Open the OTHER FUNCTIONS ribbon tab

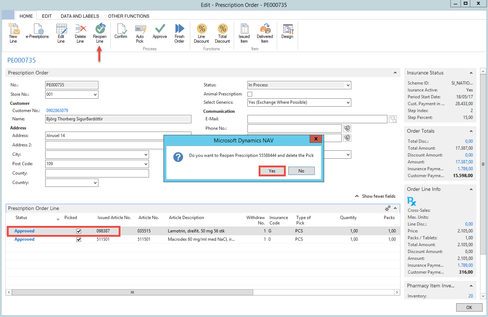point(128,16)
